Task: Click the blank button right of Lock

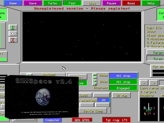Action: coord(101,95)
